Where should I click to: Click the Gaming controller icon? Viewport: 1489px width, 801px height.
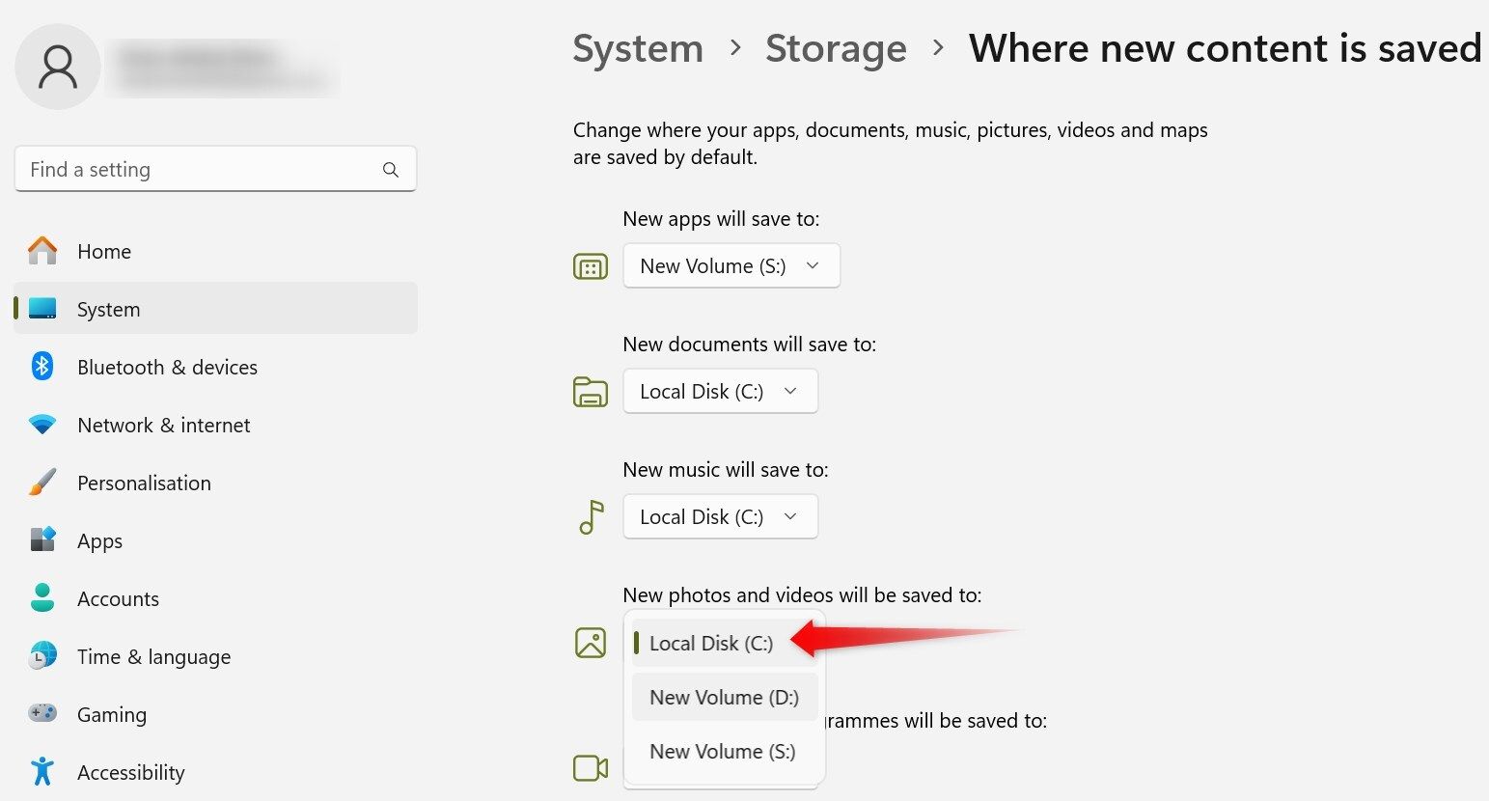(42, 714)
